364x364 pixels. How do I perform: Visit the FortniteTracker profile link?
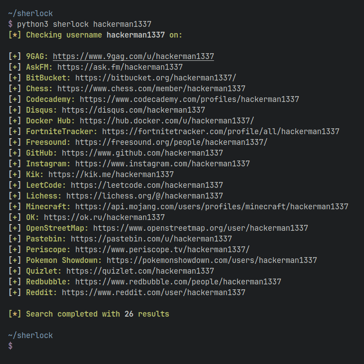click(x=220, y=131)
